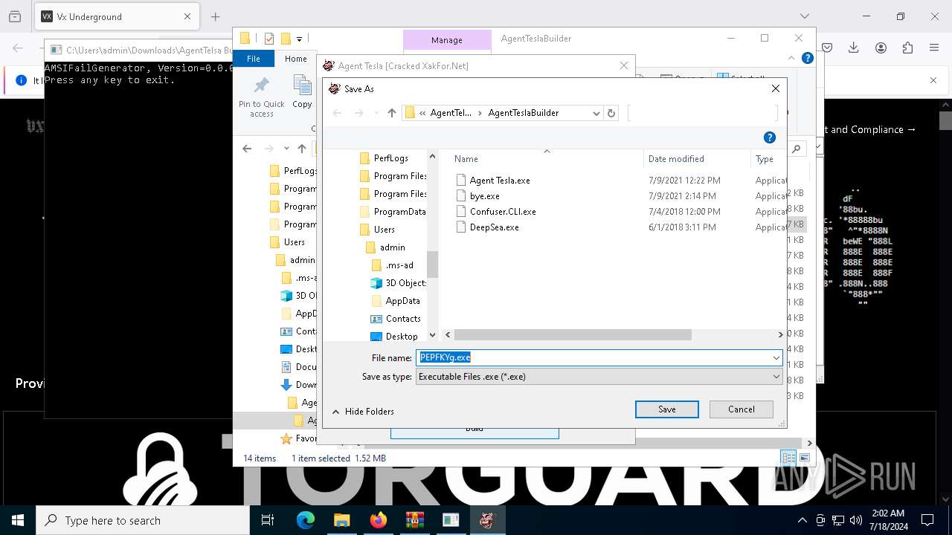Open Windows Start menu
This screenshot has width=952, height=535.
click(x=18, y=520)
